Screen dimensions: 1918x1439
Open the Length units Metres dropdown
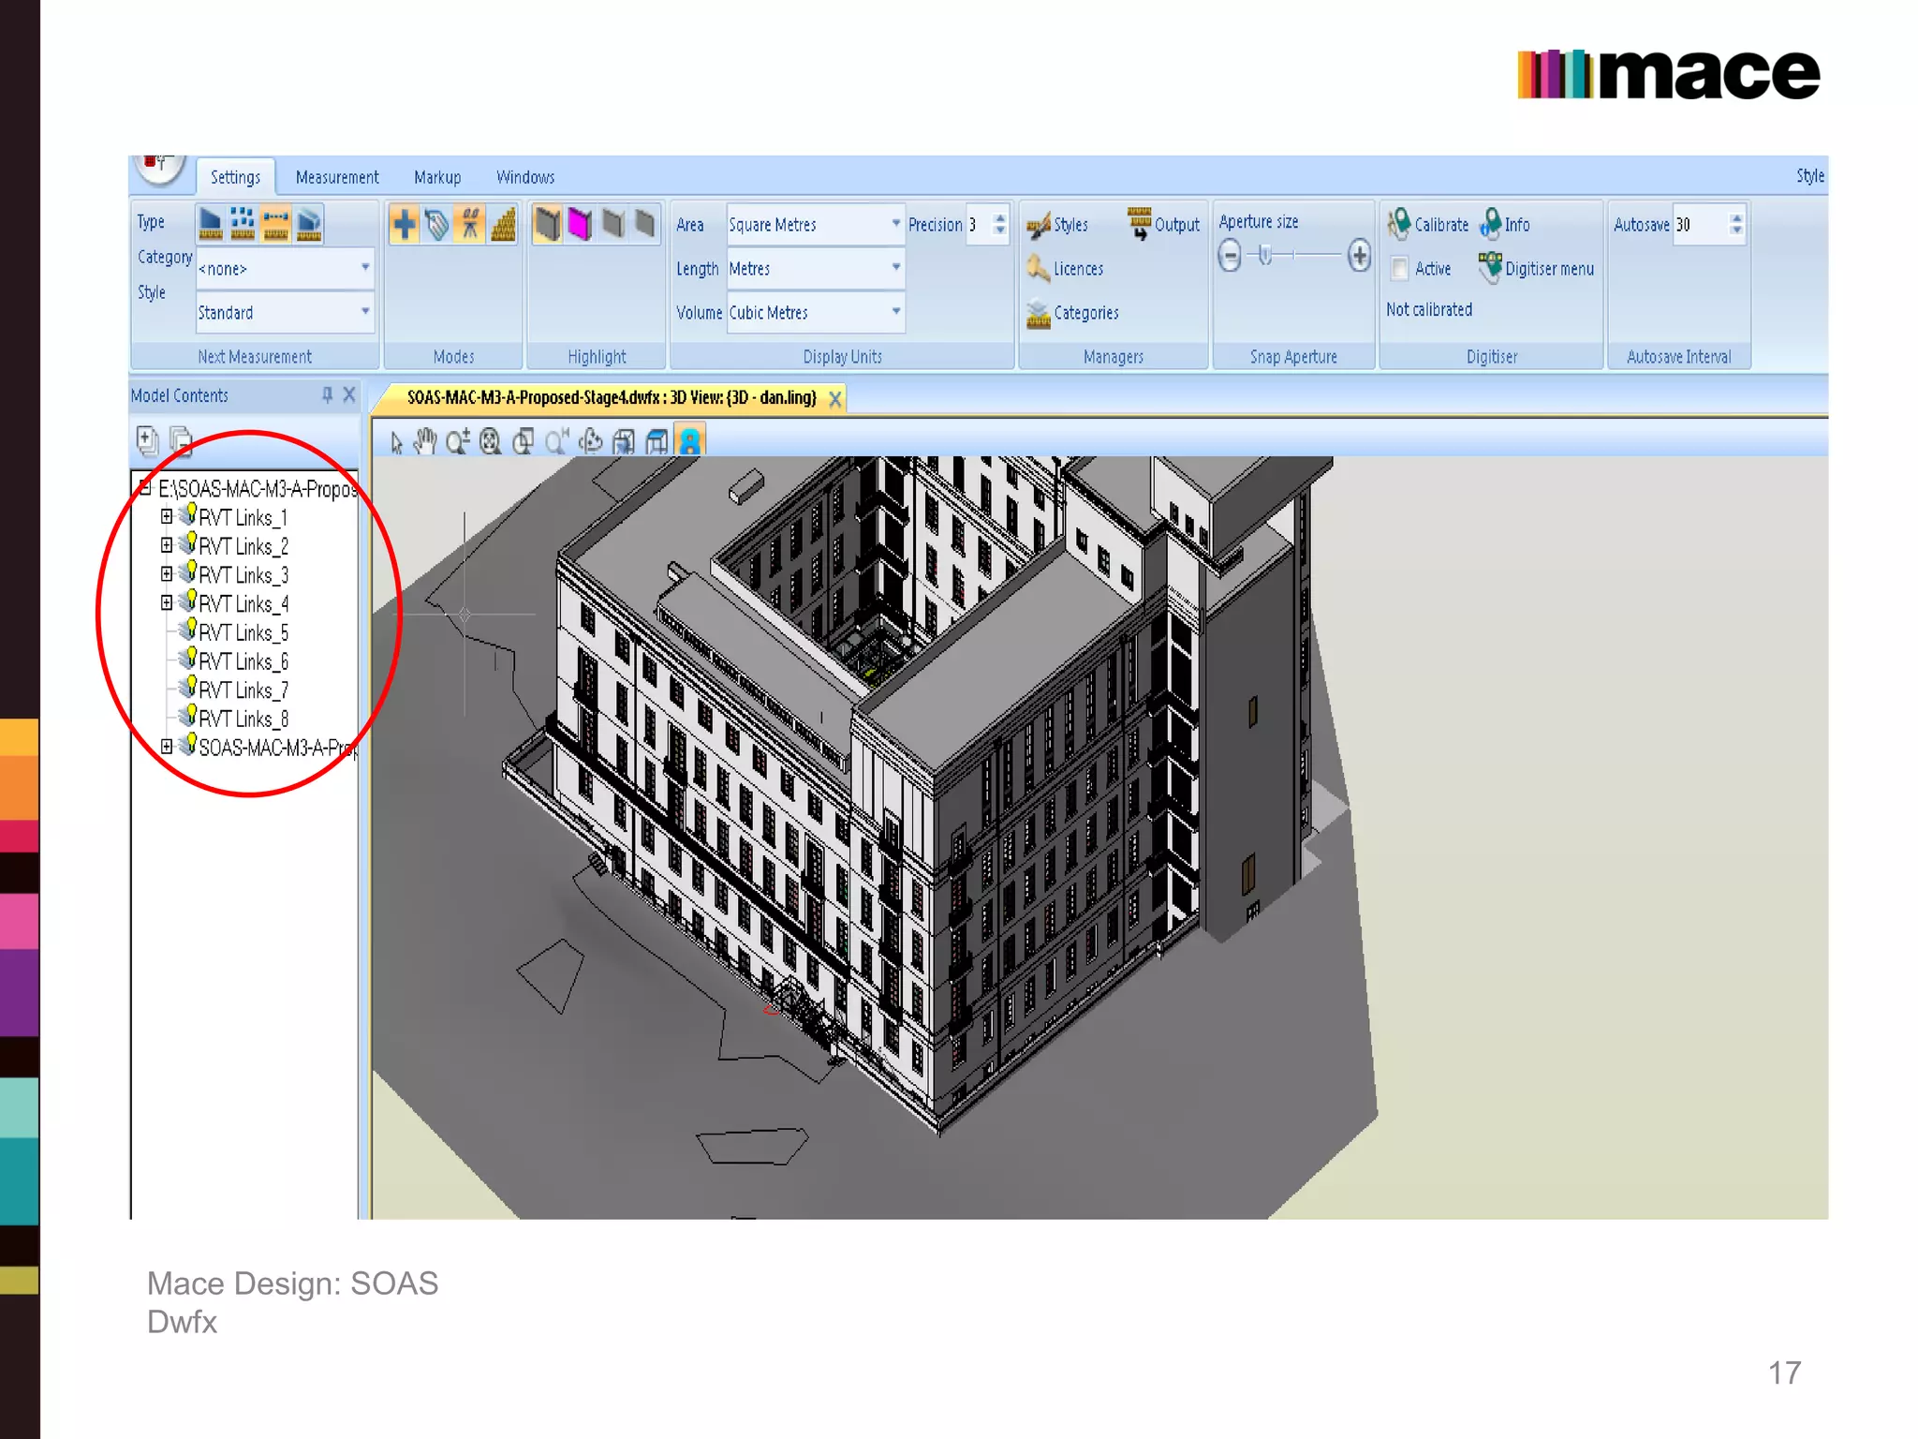(816, 269)
